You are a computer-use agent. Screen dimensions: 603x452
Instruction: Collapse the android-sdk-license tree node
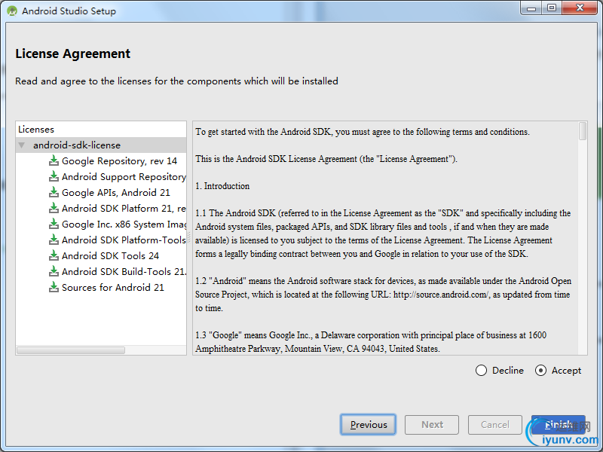pos(22,145)
